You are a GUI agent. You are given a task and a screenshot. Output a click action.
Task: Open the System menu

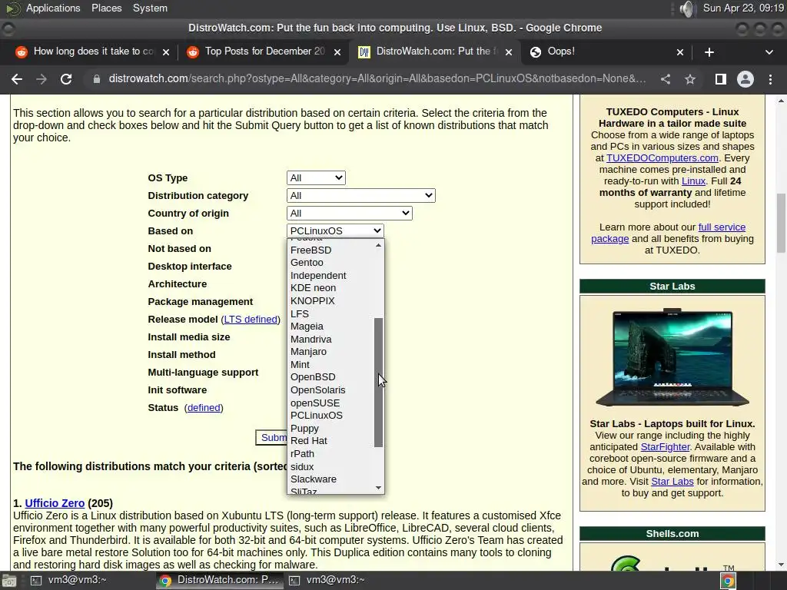click(150, 8)
